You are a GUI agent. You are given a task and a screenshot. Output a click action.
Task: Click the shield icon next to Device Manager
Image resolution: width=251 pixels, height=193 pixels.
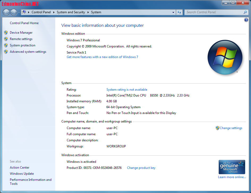[6, 32]
